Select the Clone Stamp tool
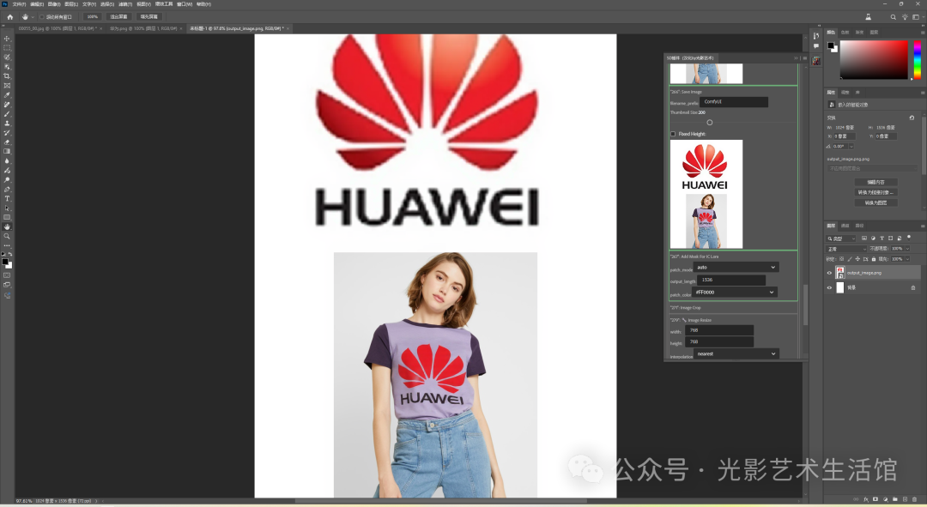 (x=7, y=124)
